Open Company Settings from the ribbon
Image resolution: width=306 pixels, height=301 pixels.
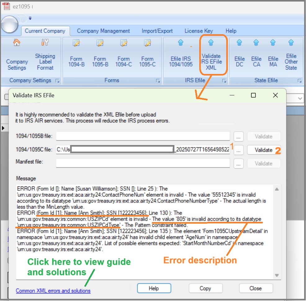(x=17, y=56)
